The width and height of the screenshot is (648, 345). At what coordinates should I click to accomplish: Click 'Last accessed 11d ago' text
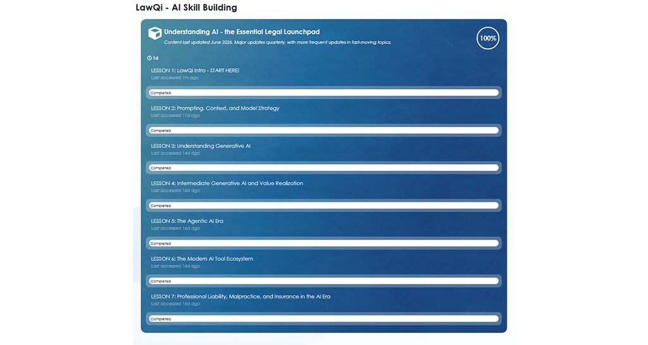click(x=175, y=116)
